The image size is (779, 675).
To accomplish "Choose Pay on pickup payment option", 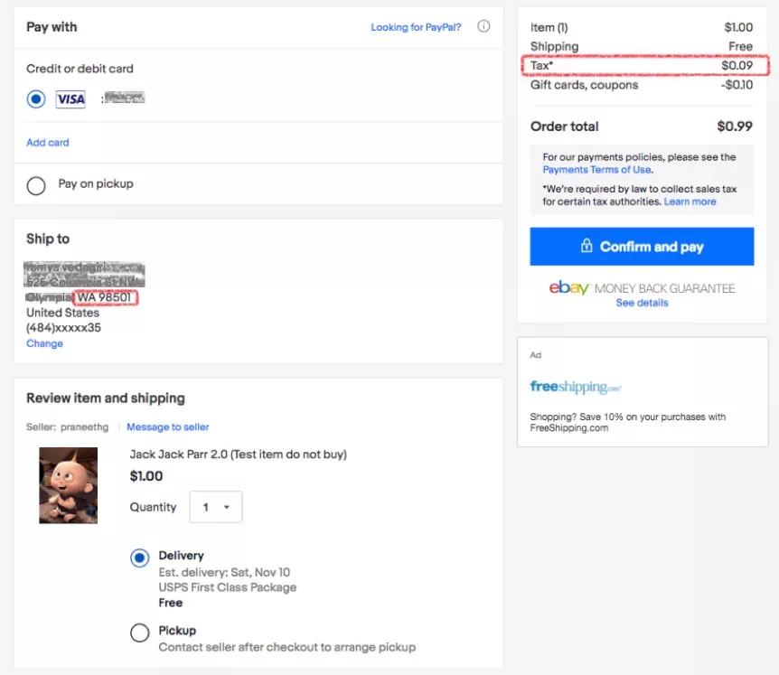I will [36, 185].
